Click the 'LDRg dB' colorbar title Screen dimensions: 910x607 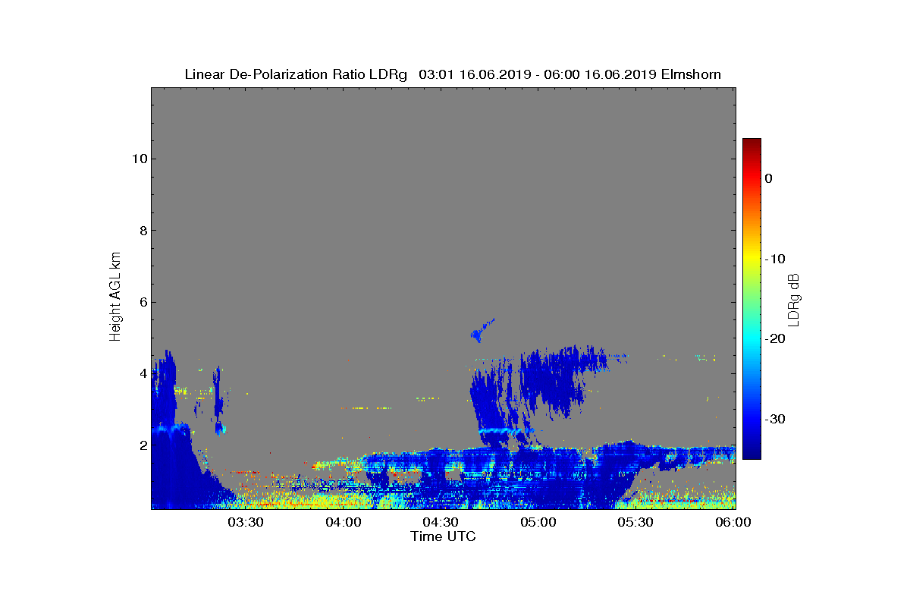[794, 299]
